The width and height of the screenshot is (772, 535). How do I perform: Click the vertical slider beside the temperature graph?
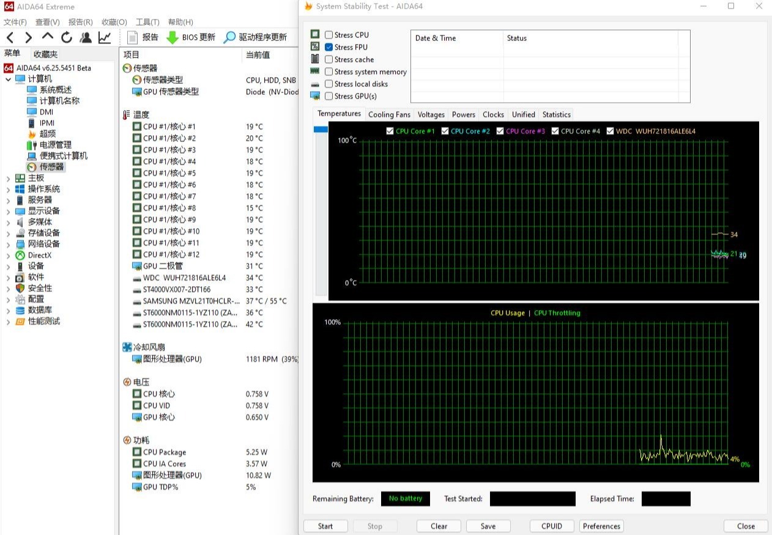(x=321, y=211)
